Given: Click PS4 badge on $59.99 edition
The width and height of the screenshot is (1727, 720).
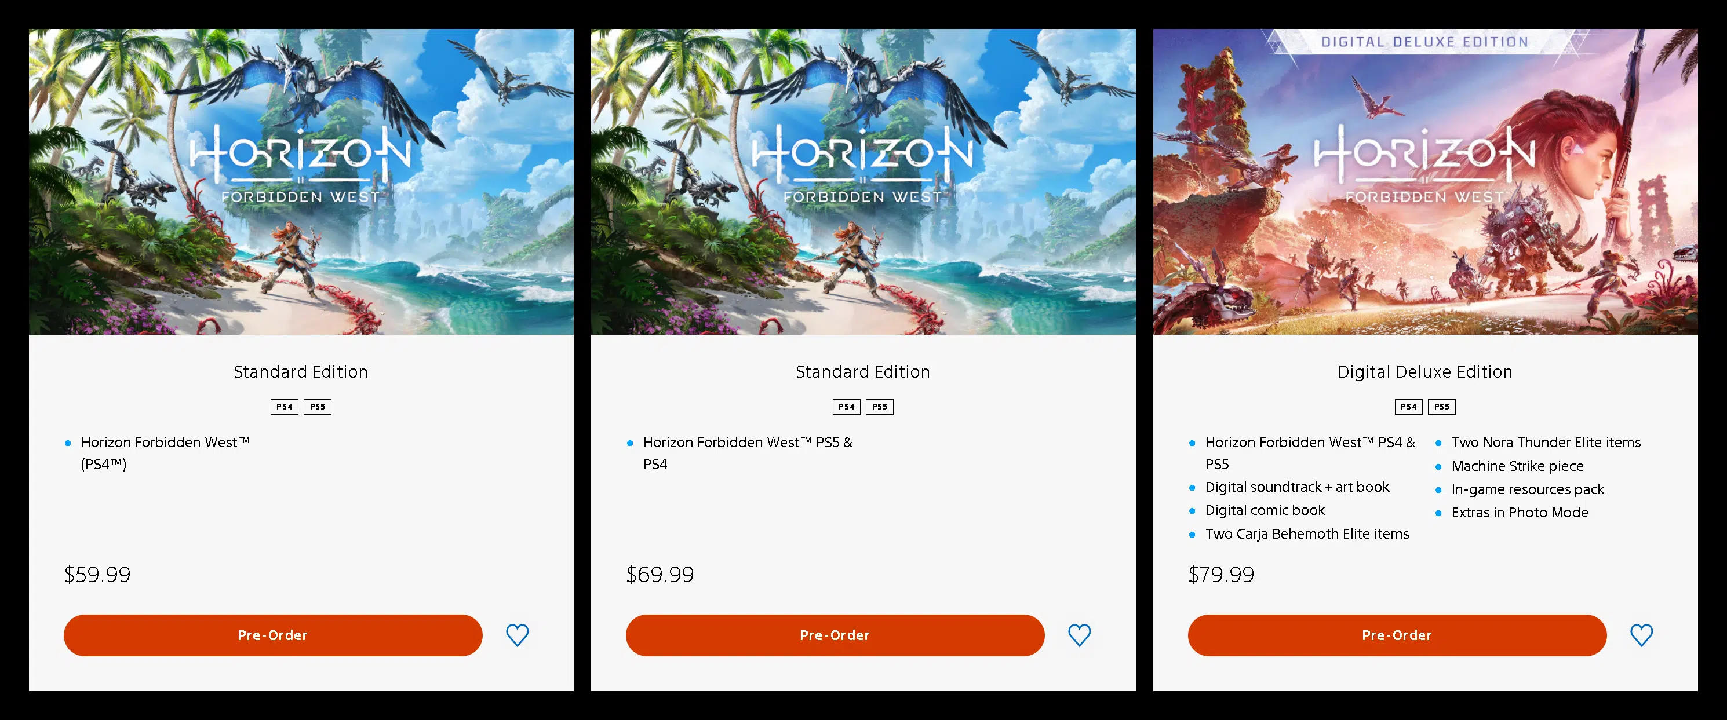Looking at the screenshot, I should point(284,406).
